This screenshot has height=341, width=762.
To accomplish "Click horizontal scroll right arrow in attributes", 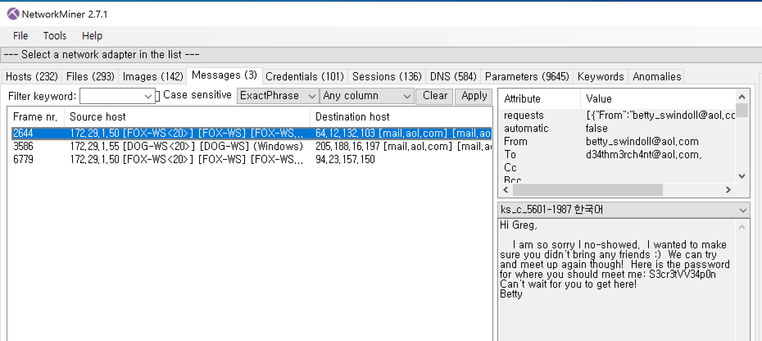I will click(728, 190).
